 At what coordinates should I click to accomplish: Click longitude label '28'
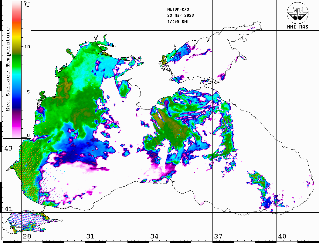27,236
